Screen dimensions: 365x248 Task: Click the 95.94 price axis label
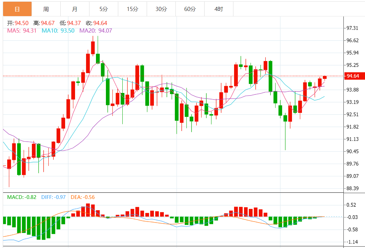[x=352, y=53]
